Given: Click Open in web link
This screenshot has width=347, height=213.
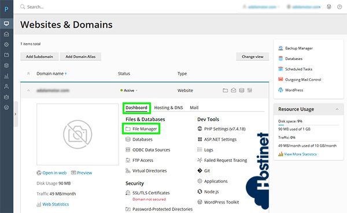Looking at the screenshot, I should 51,172.
